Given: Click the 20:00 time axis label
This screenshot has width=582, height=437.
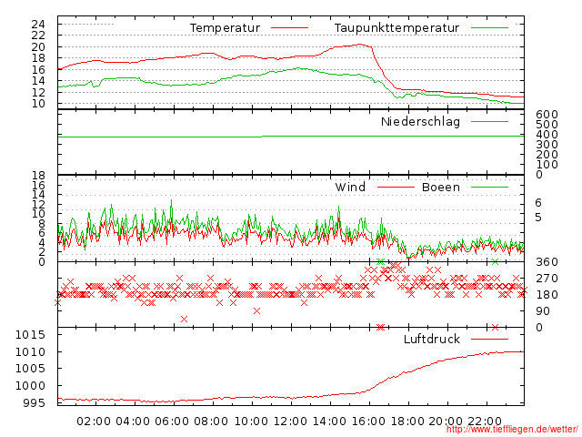Looking at the screenshot, I should coord(446,422).
